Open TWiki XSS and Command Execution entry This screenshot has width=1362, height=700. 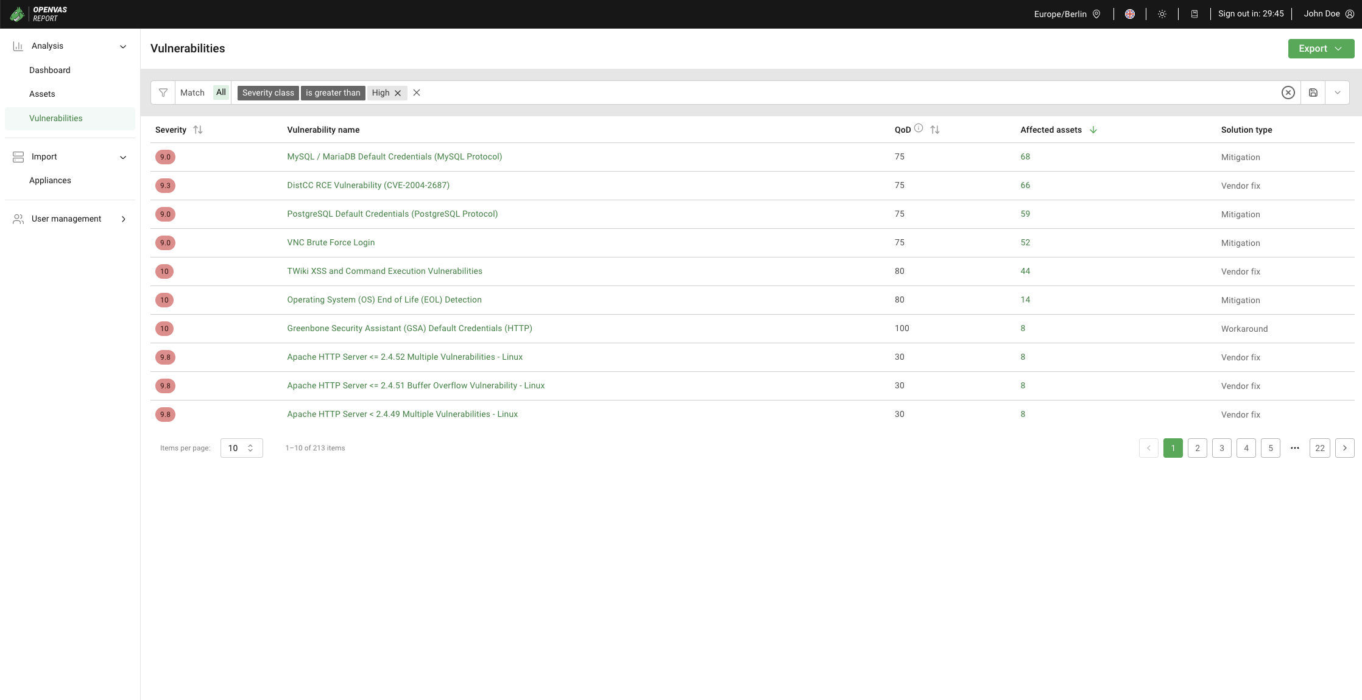pyautogui.click(x=384, y=271)
